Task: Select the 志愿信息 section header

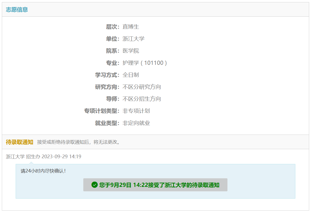Action: coord(17,10)
